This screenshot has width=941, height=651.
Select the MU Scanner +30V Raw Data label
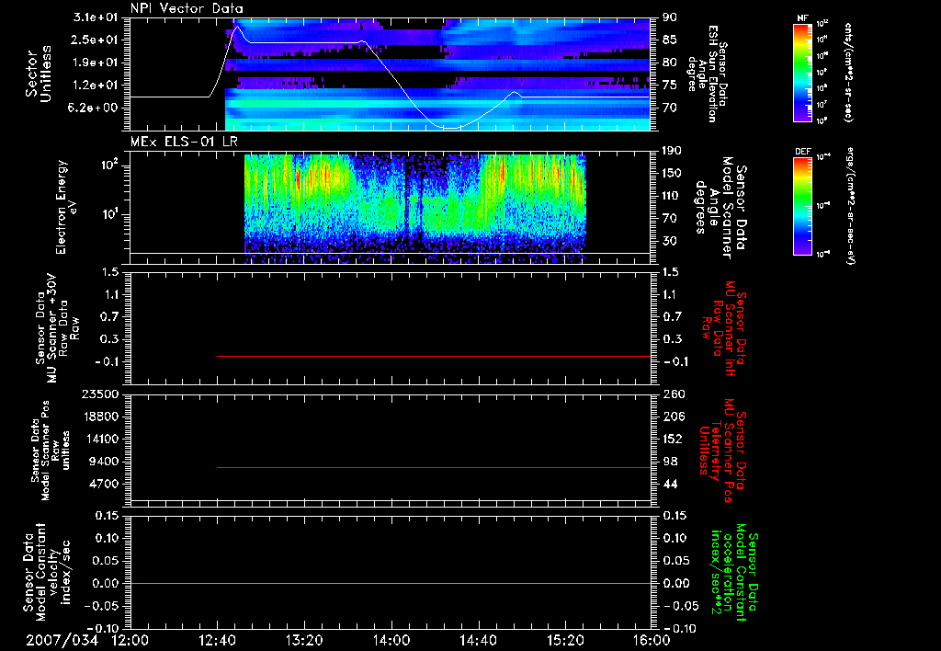coord(58,328)
